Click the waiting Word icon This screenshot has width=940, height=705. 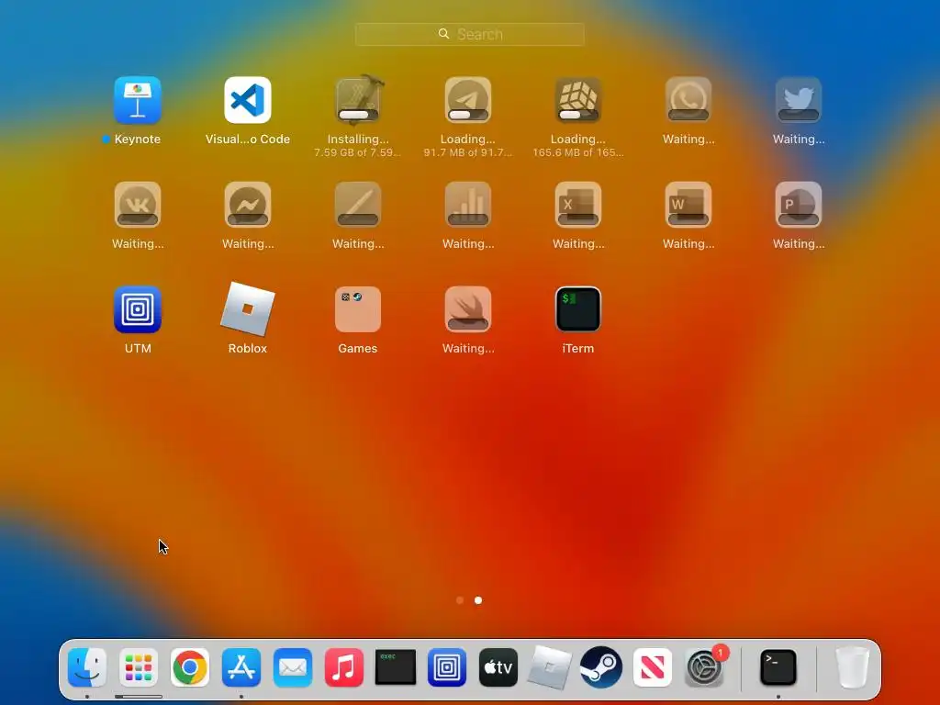coord(688,205)
